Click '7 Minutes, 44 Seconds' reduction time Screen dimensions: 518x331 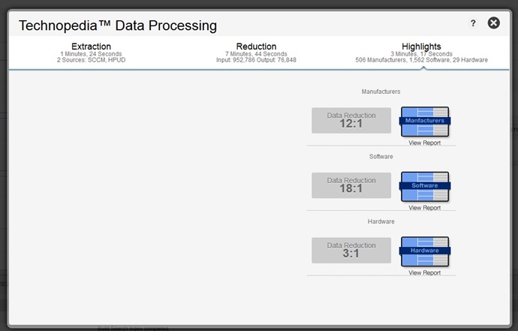coord(256,54)
